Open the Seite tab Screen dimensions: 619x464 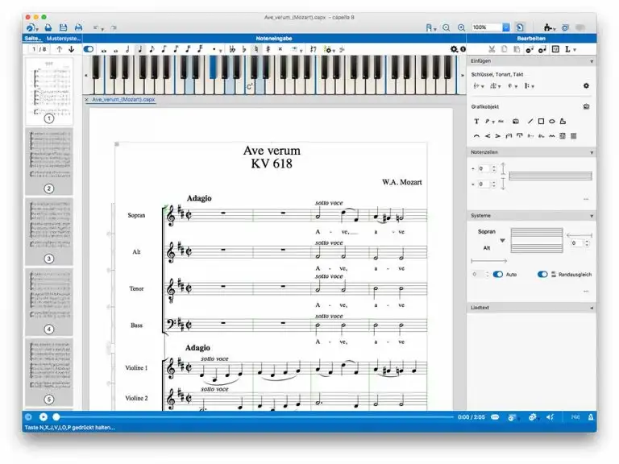coord(33,39)
